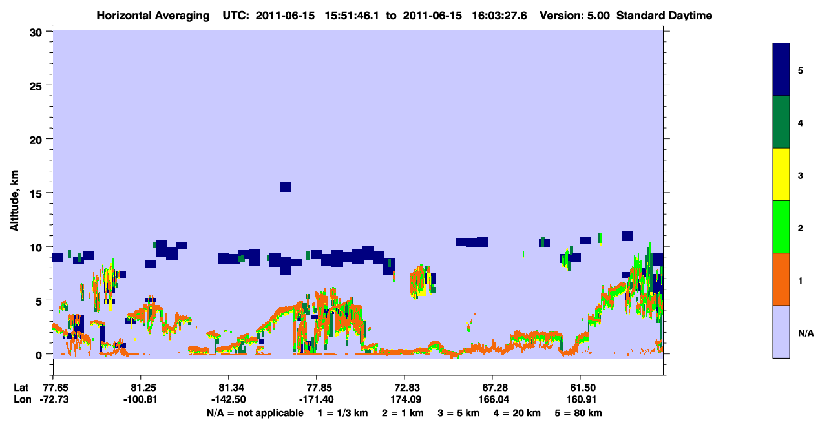Click the legend number 3 label
The height and width of the screenshot is (431, 840).
tap(801, 174)
